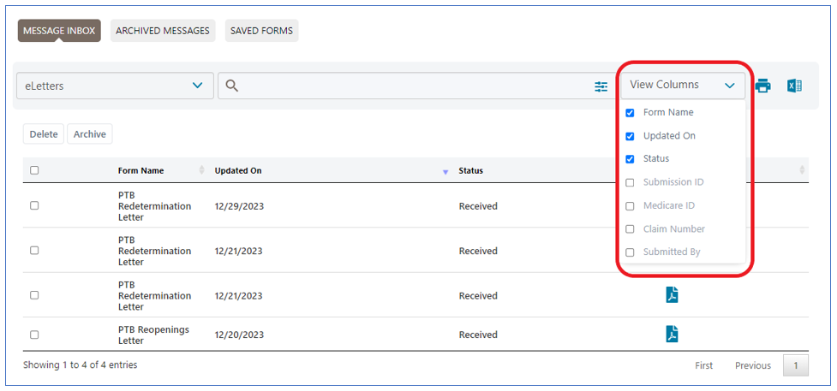Sort by Form Name arrow icon
837x391 pixels.
point(202,170)
